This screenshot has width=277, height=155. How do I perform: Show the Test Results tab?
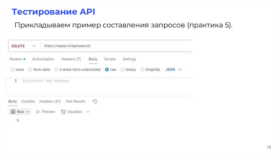75,101
